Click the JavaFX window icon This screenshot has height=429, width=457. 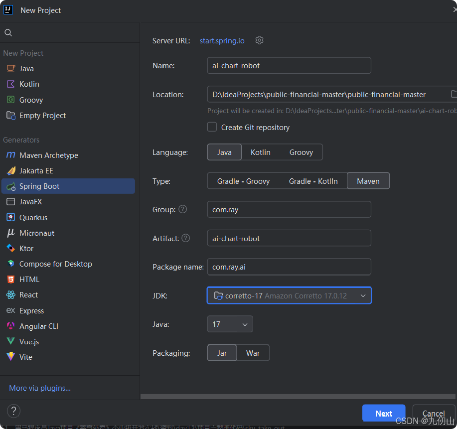coord(11,202)
